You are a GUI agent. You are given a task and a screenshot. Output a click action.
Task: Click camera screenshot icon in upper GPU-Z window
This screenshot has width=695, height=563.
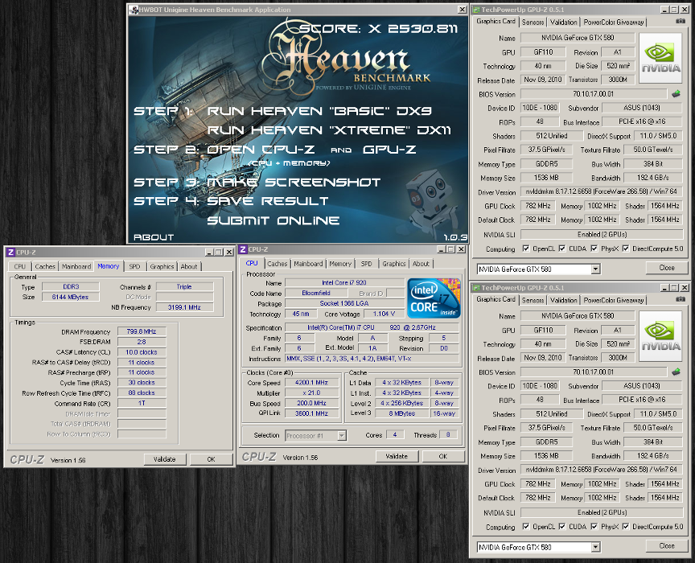tap(681, 21)
